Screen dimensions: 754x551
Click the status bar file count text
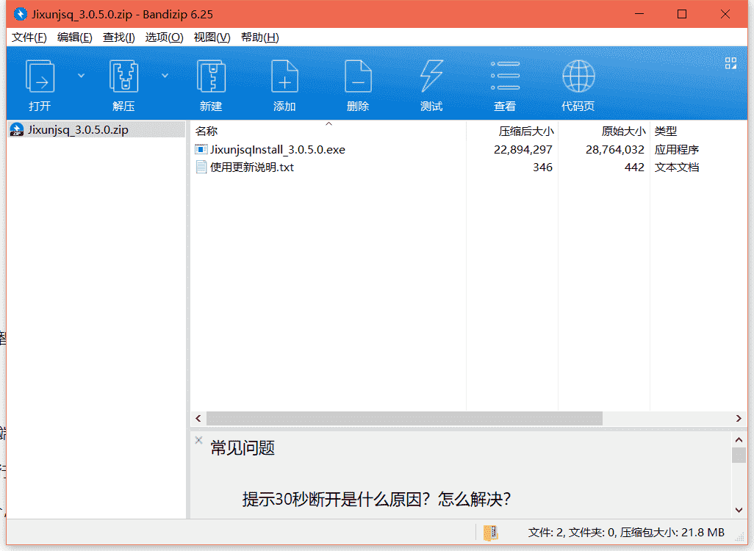(x=625, y=533)
